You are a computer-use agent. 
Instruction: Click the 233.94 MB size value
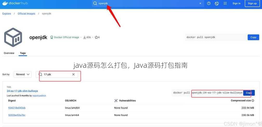248,108
